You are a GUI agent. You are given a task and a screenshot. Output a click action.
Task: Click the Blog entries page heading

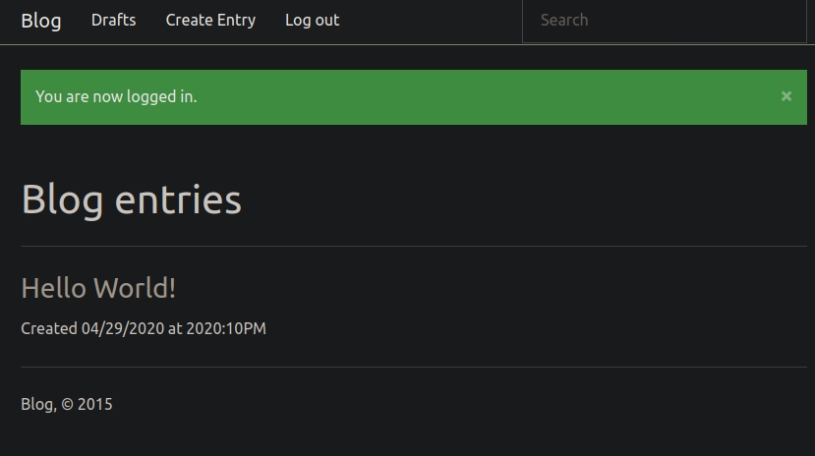(131, 199)
